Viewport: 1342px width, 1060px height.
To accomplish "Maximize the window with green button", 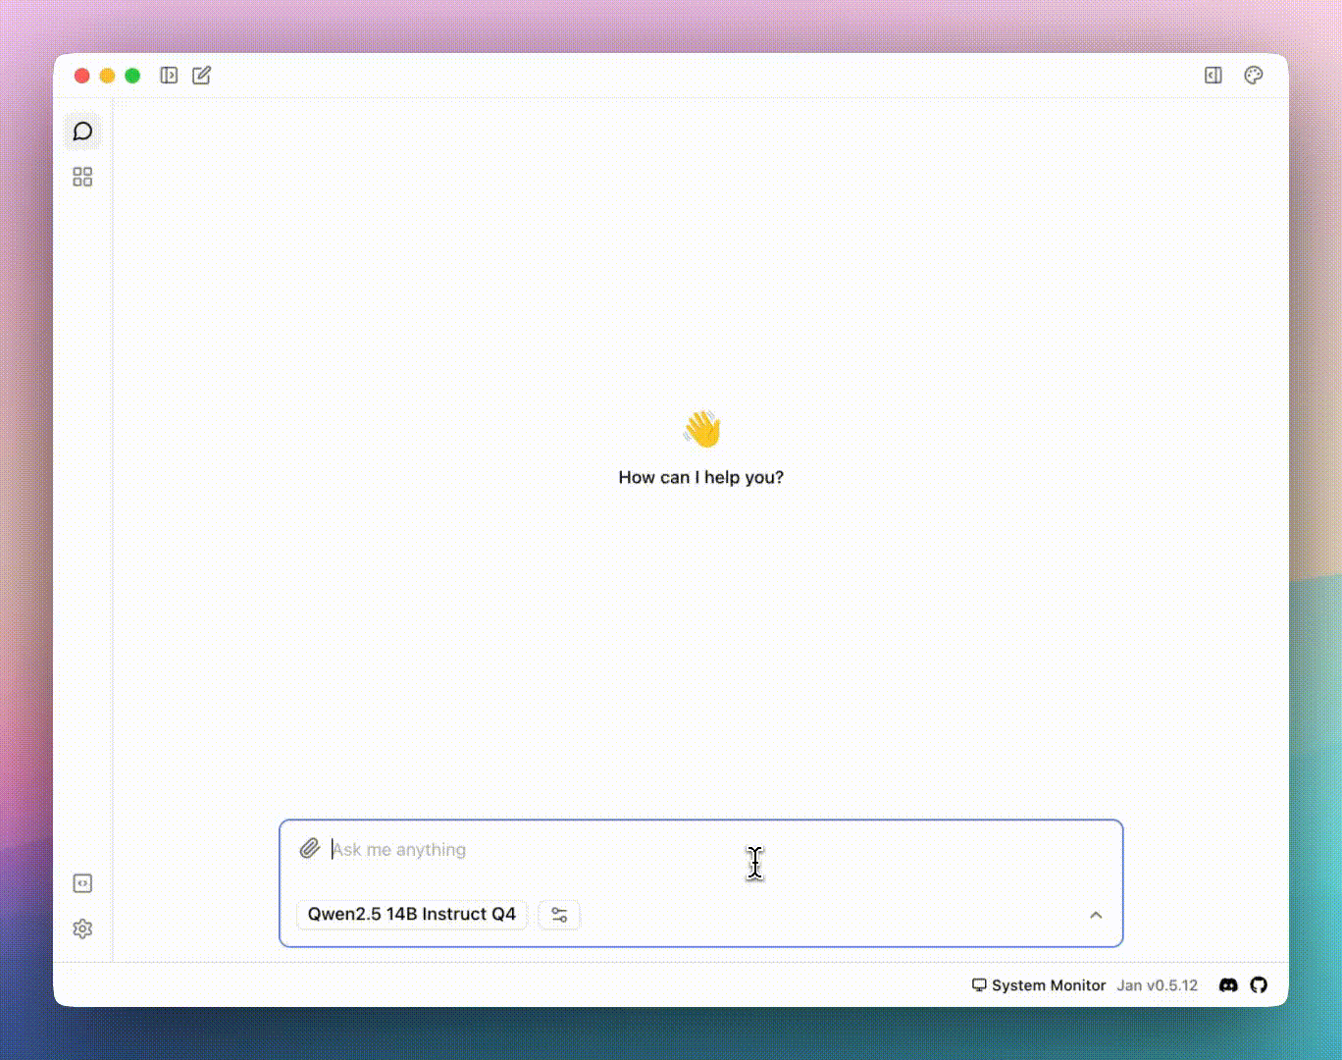I will click(132, 76).
